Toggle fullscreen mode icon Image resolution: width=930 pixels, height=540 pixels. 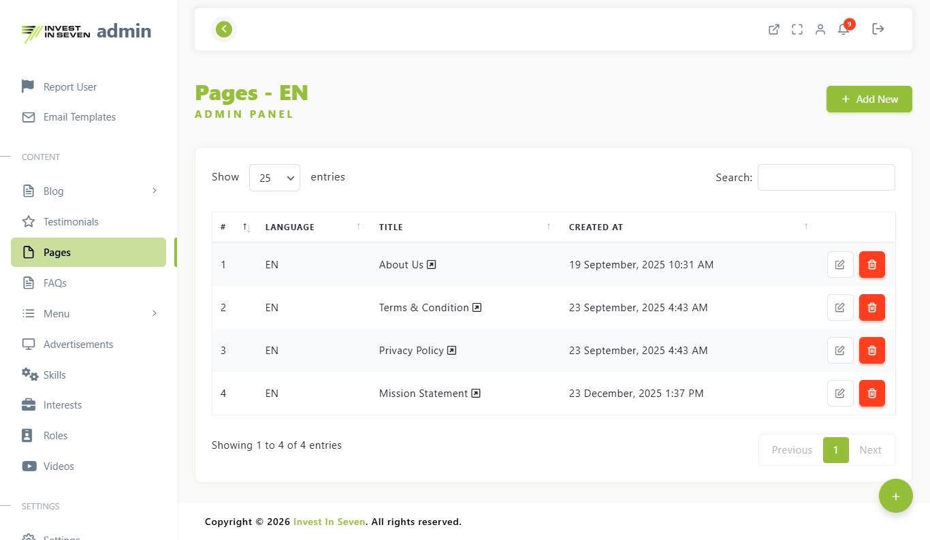click(x=797, y=29)
